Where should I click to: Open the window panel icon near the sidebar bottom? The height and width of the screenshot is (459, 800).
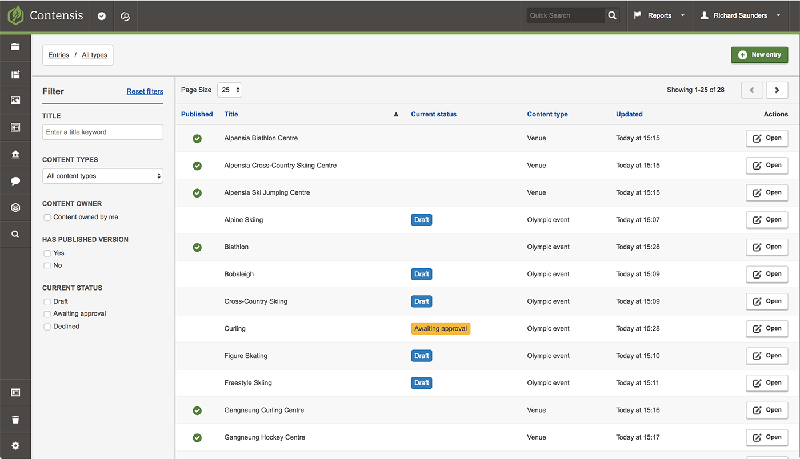(x=15, y=393)
